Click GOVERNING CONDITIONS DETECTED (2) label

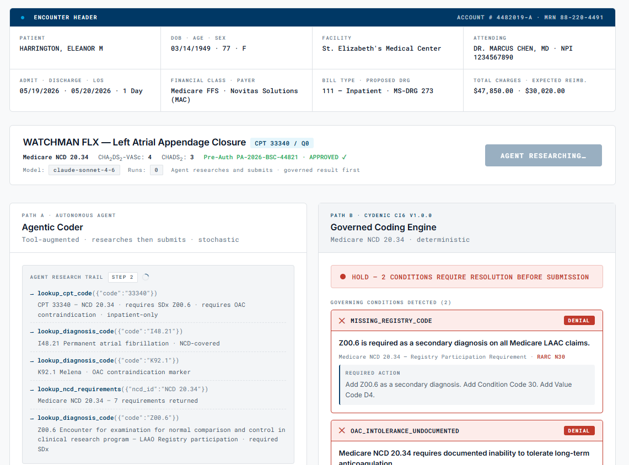tap(391, 302)
